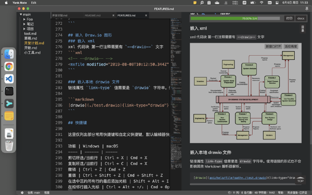Open 开发计划.md in file tree
The image size is (312, 195).
pyautogui.click(x=34, y=43)
